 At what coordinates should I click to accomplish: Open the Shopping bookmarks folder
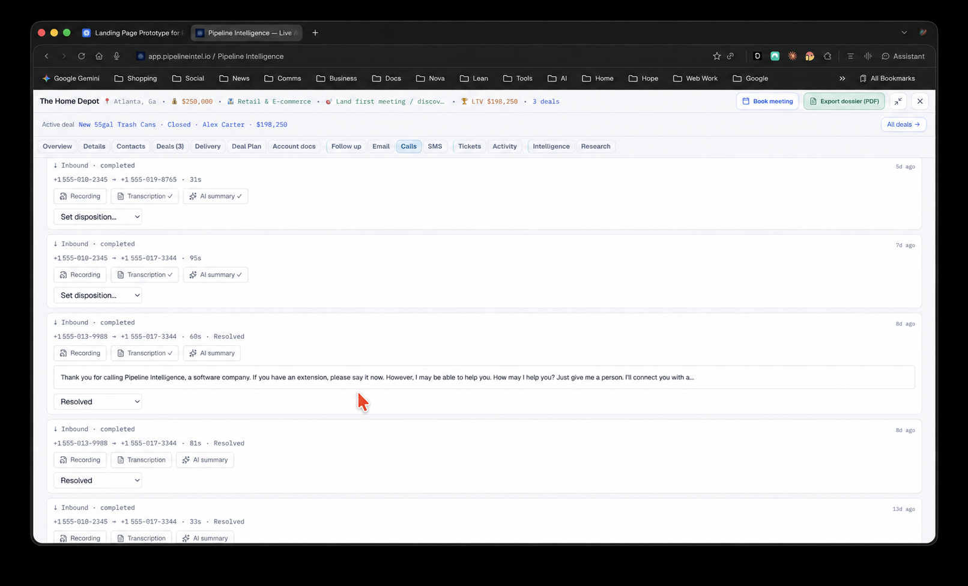pyautogui.click(x=136, y=78)
